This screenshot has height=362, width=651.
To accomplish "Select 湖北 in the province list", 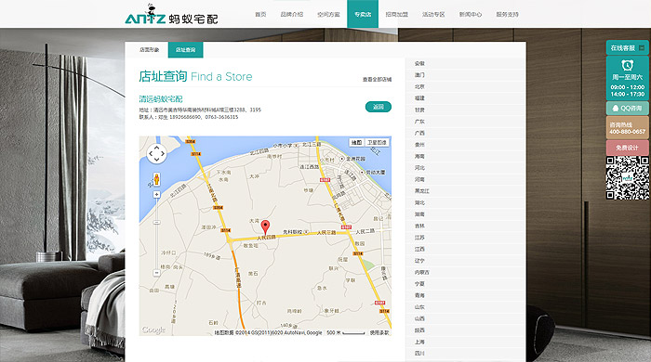I will (x=419, y=202).
